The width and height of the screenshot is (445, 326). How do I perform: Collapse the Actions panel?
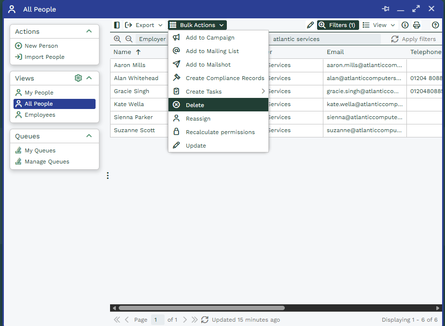89,31
